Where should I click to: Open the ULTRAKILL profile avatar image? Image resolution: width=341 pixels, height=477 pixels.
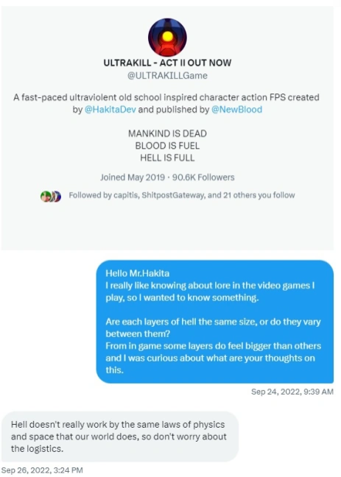pyautogui.click(x=167, y=38)
